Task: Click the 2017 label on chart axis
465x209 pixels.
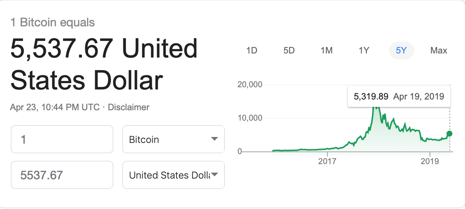Action: [327, 161]
